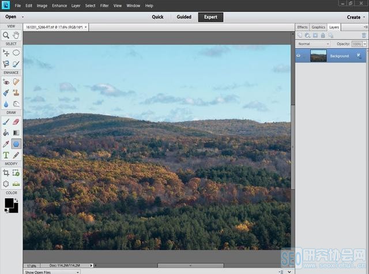Switch to Expert edit mode
This screenshot has width=369, height=274.
[x=210, y=17]
